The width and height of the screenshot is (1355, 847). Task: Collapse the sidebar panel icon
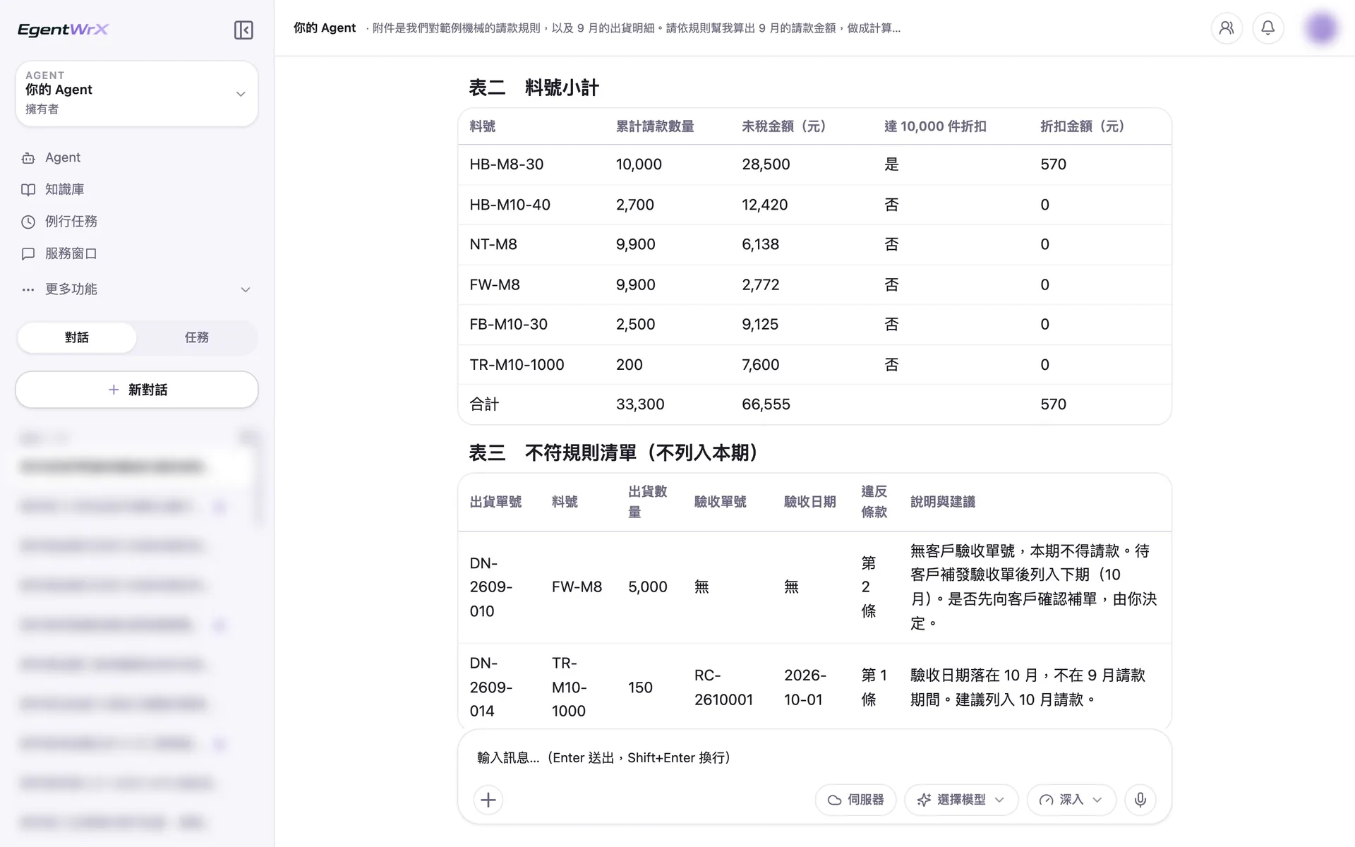click(243, 30)
